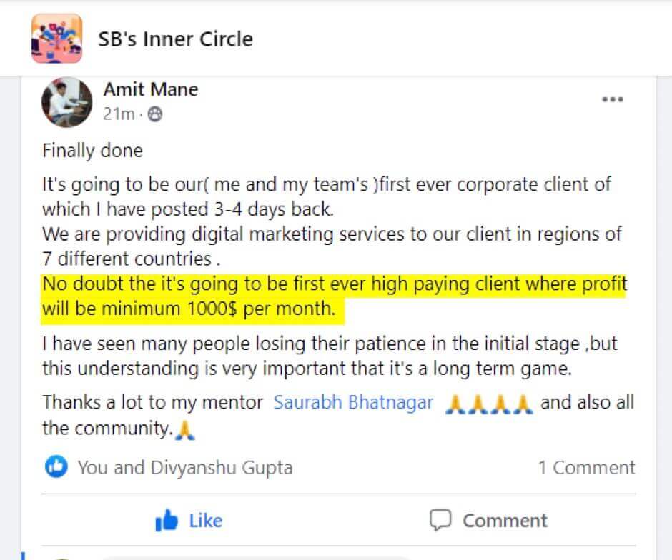Click the folded hands emoji after "community."
The width and height of the screenshot is (672, 560).
[185, 431]
